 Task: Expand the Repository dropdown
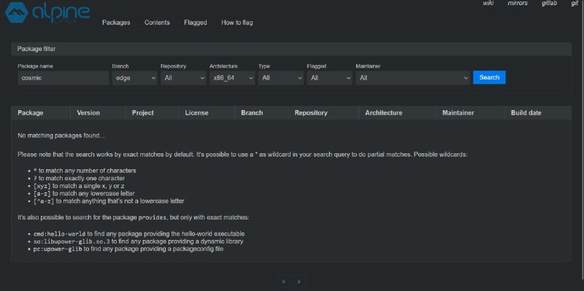coord(183,78)
